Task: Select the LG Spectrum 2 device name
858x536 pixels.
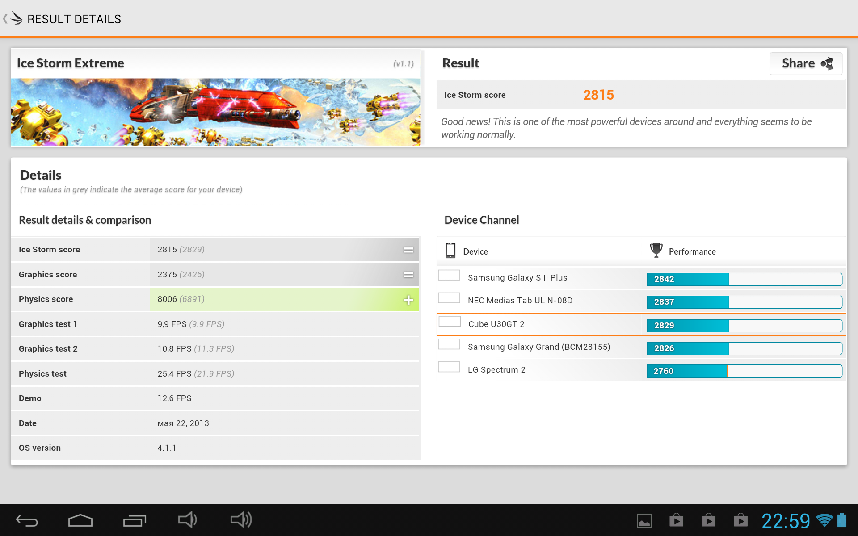Action: tap(496, 370)
